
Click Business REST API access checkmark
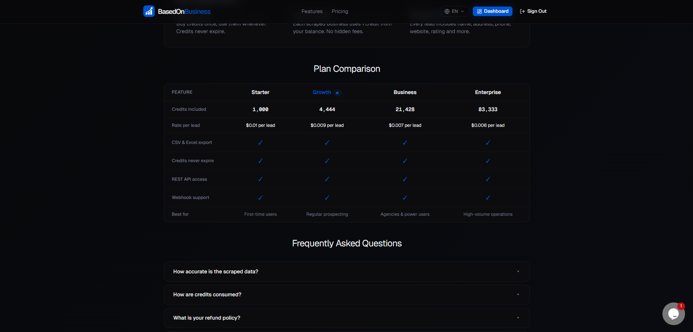click(405, 179)
